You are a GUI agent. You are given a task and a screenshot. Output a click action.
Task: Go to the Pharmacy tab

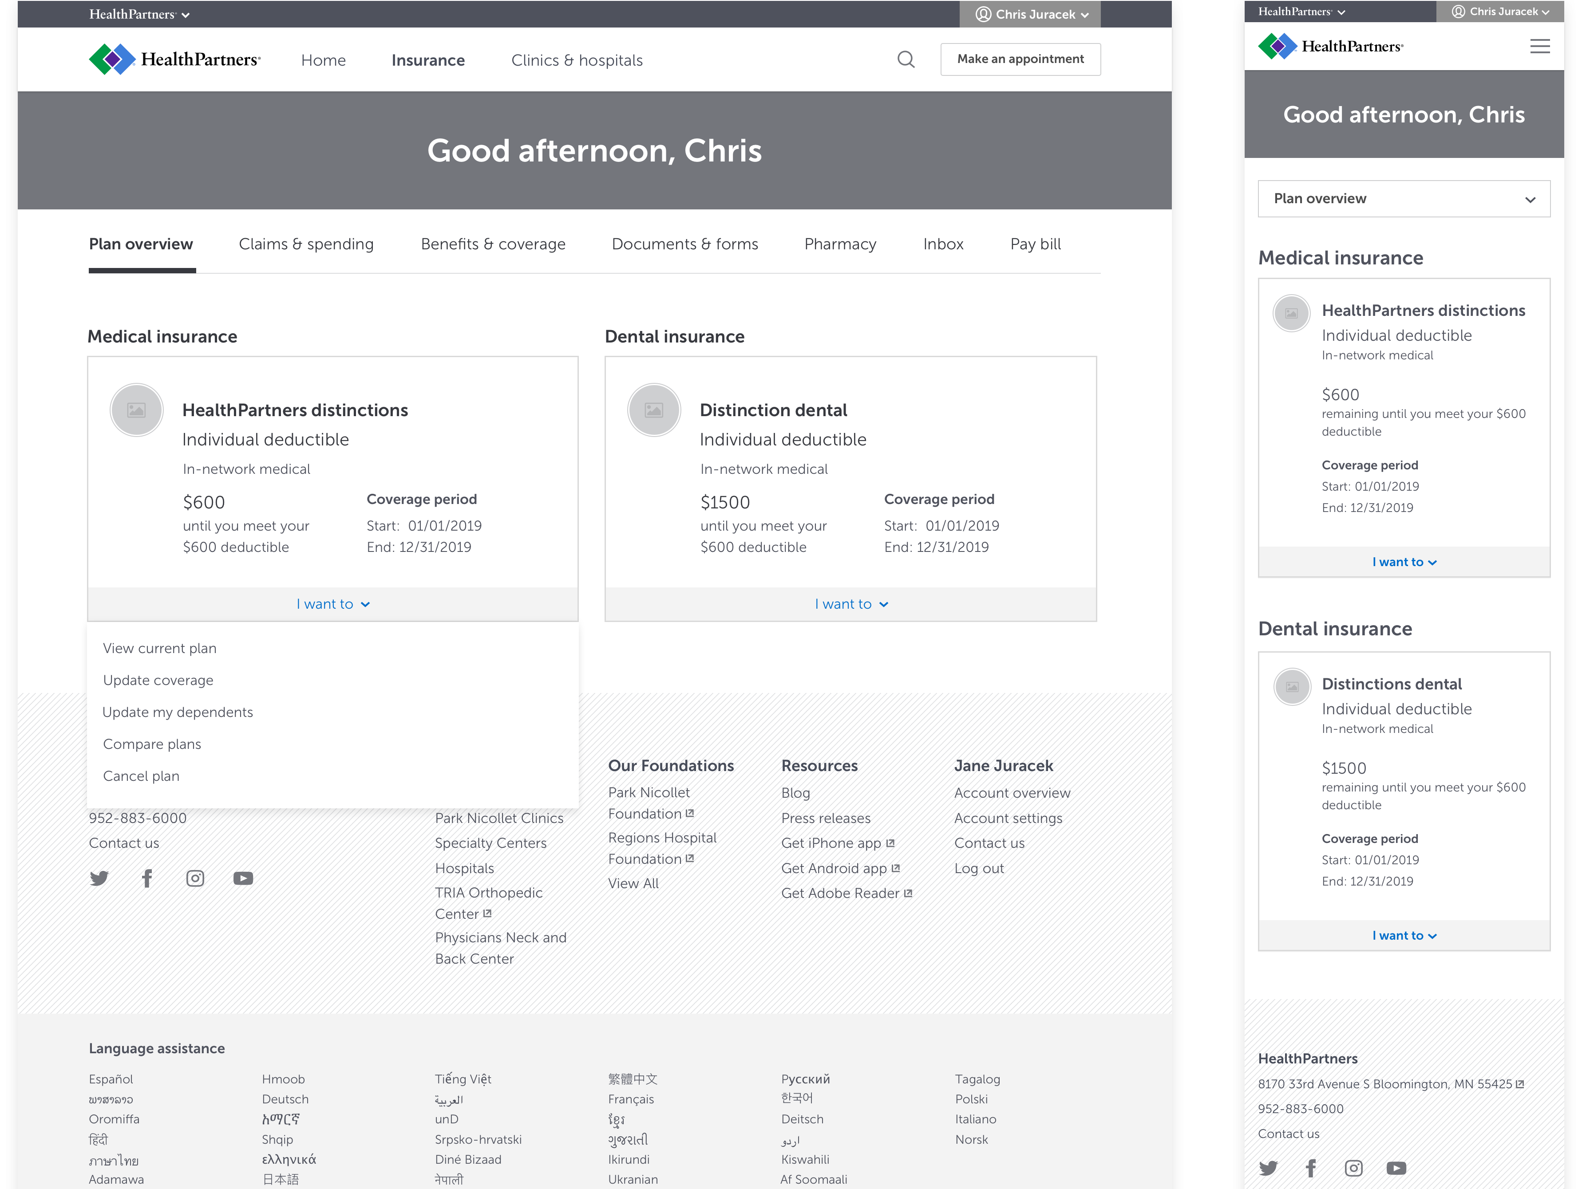click(840, 244)
